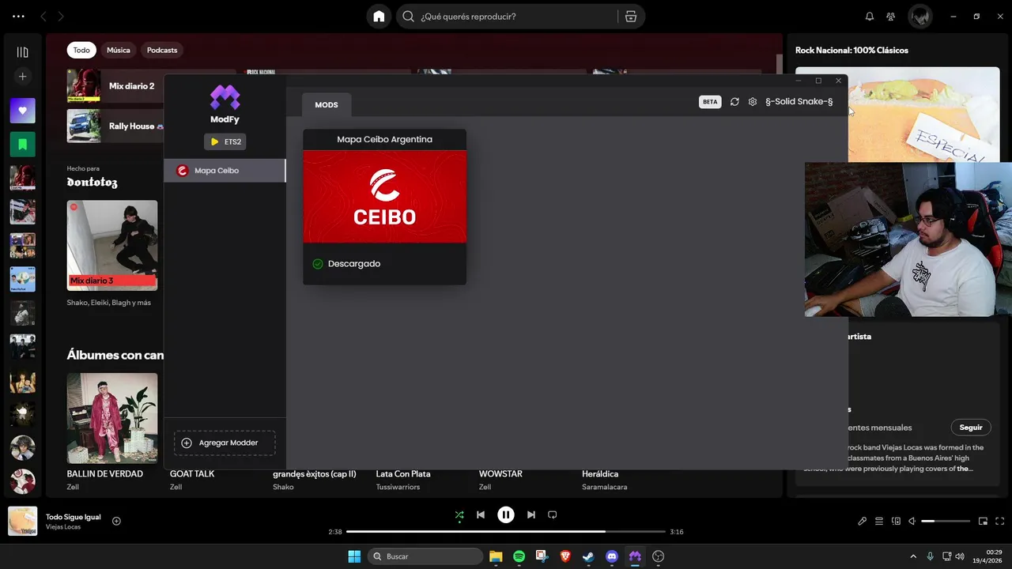Open the Spotify queue icon

click(x=879, y=521)
